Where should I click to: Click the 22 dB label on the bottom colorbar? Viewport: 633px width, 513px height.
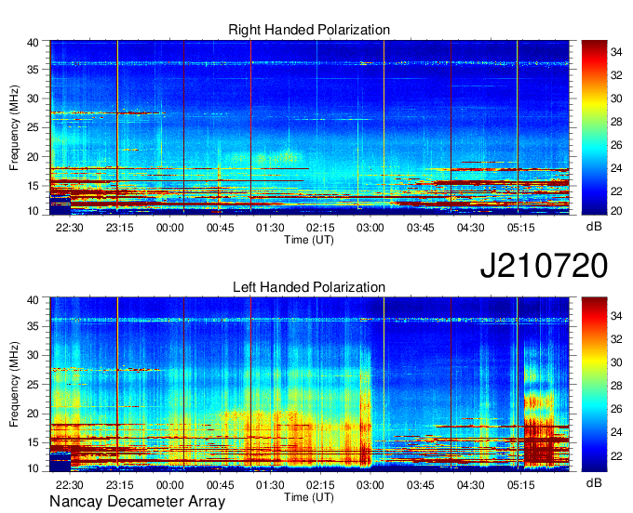point(616,455)
